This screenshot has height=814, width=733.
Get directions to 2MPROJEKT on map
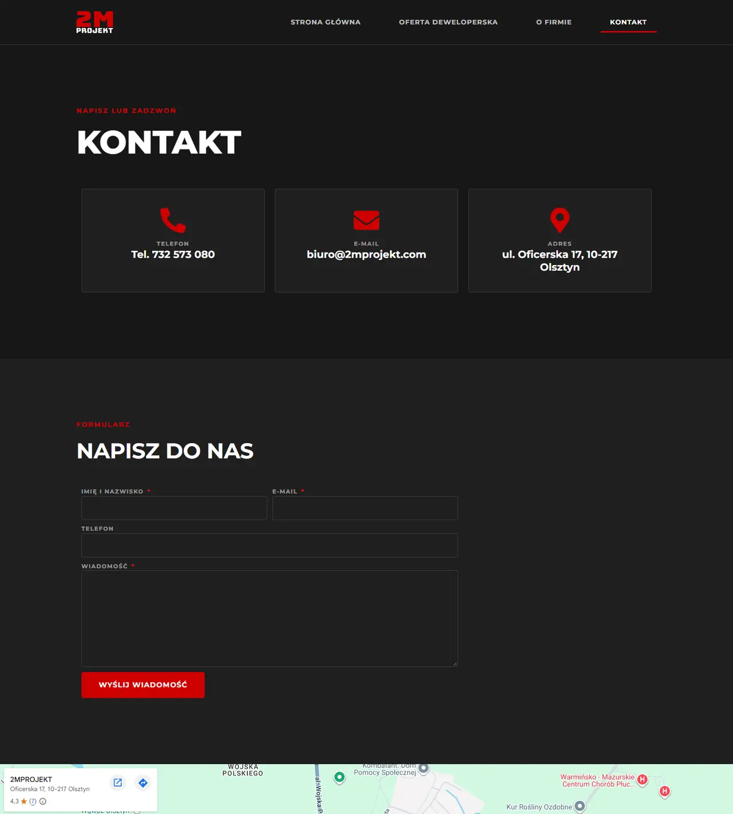coord(143,783)
